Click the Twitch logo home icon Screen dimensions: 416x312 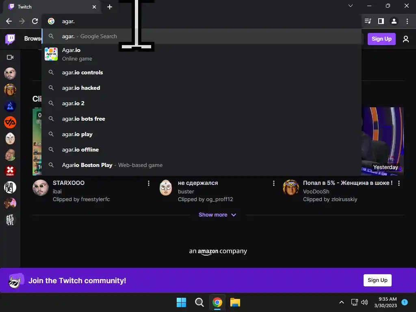tap(10, 39)
